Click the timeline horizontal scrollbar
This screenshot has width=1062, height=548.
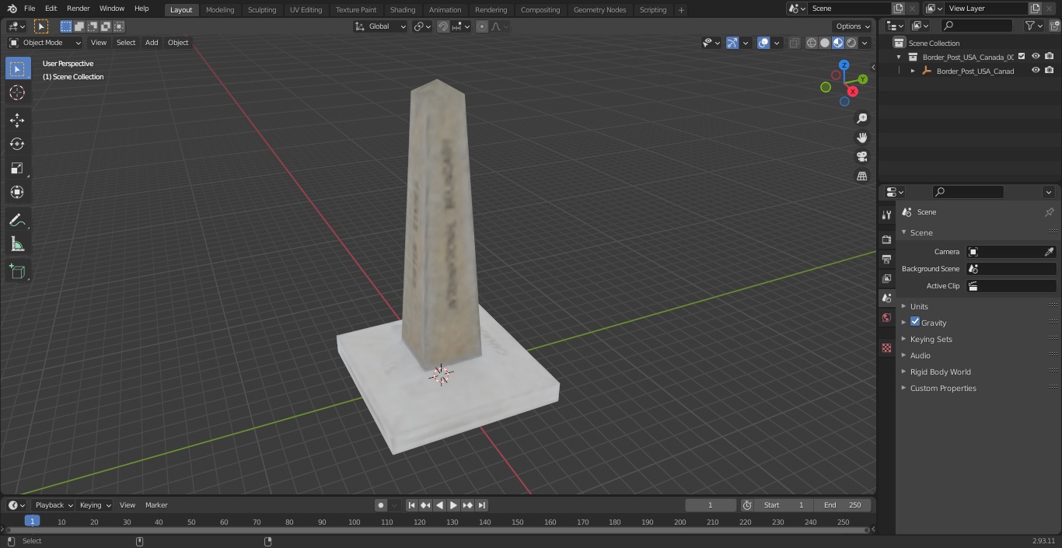tap(437, 530)
